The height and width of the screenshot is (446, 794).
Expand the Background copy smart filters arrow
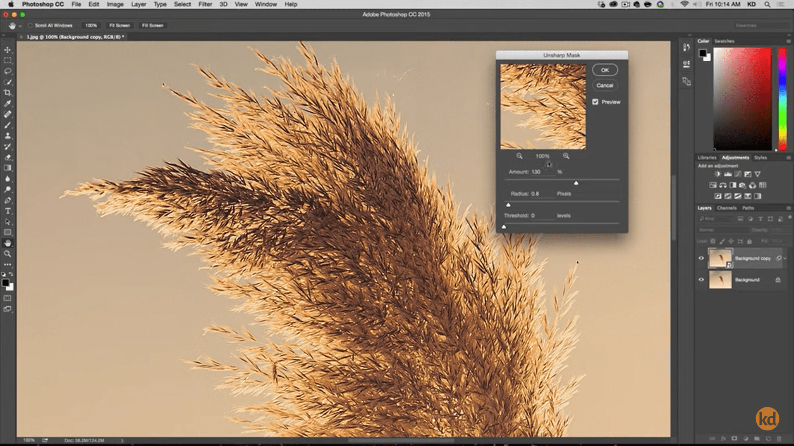click(x=785, y=259)
